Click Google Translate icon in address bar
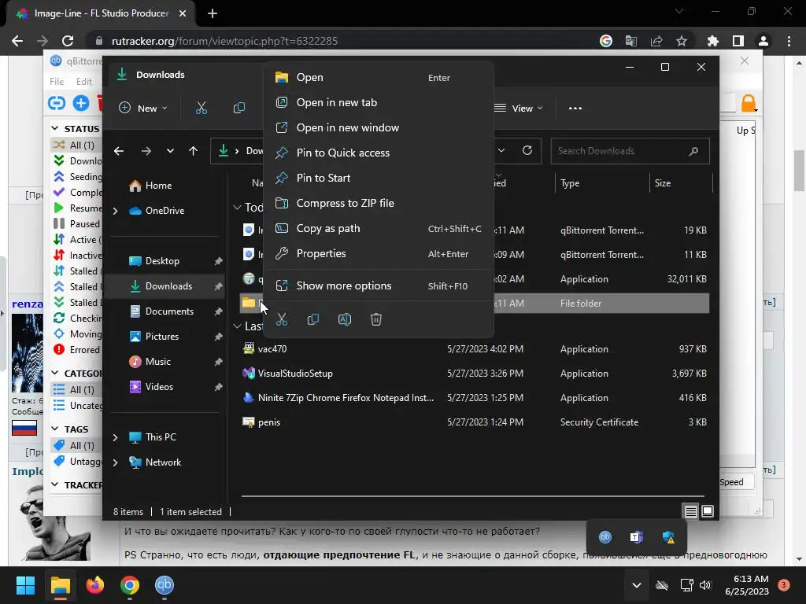The width and height of the screenshot is (806, 604). [x=631, y=41]
